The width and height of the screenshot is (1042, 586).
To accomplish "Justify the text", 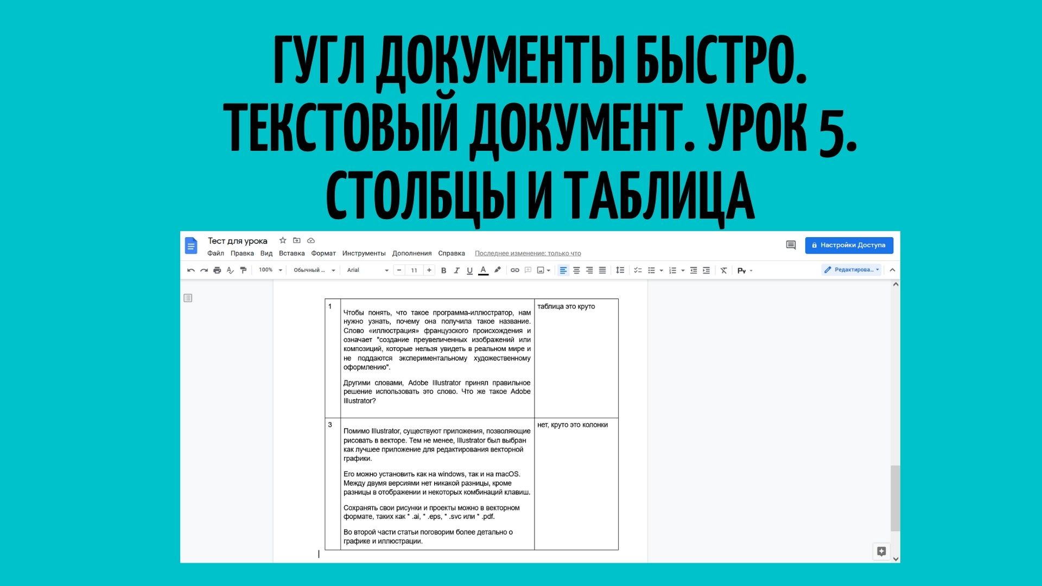I will coord(602,270).
